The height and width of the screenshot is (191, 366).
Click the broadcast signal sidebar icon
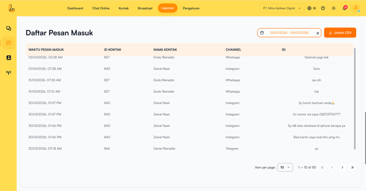tap(9, 73)
